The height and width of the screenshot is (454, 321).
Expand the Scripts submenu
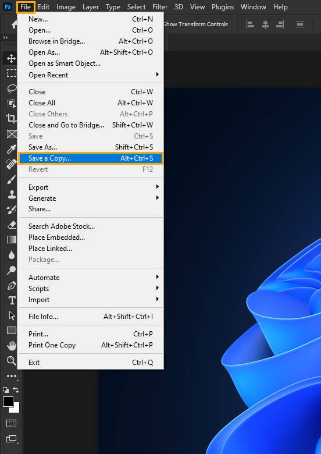[91, 289]
